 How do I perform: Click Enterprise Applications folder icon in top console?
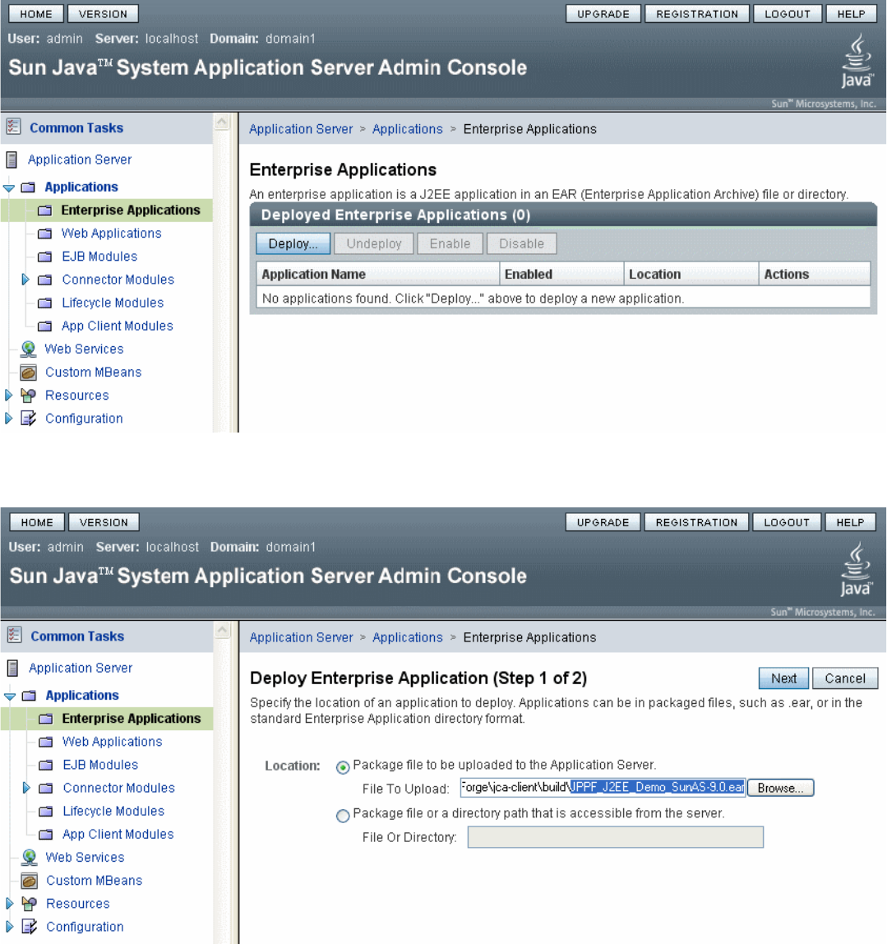[x=45, y=211]
